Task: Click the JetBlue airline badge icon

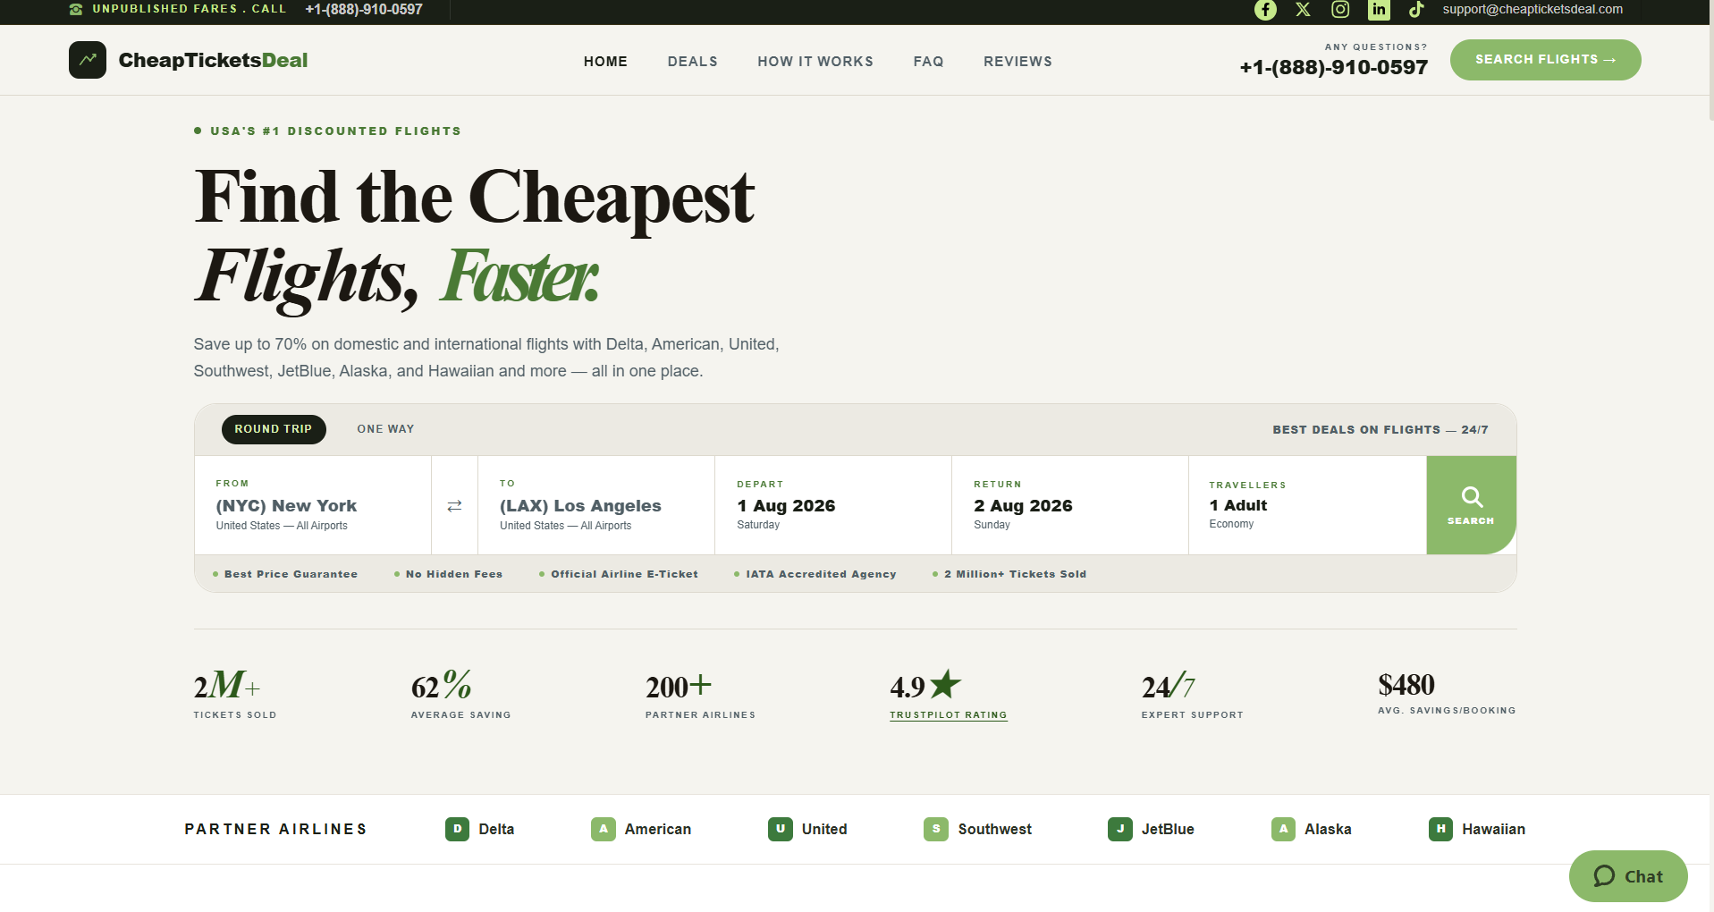Action: [1120, 829]
